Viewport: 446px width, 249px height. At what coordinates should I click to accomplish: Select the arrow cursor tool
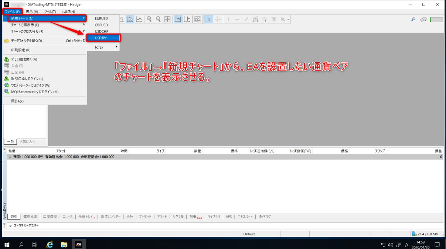[x=208, y=19]
